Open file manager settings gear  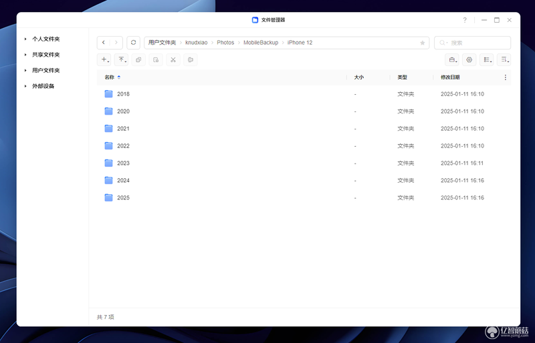pos(469,59)
